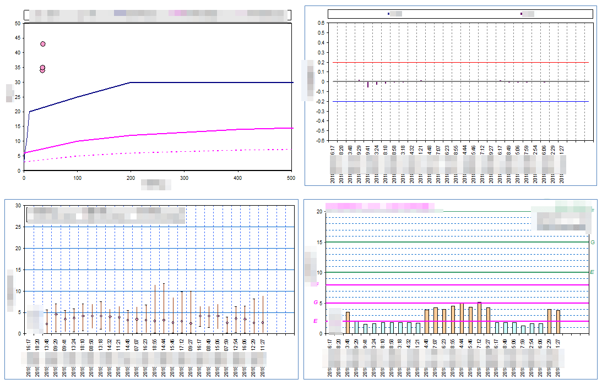Click the magenta G threshold label on left
The image size is (602, 385).
316,302
